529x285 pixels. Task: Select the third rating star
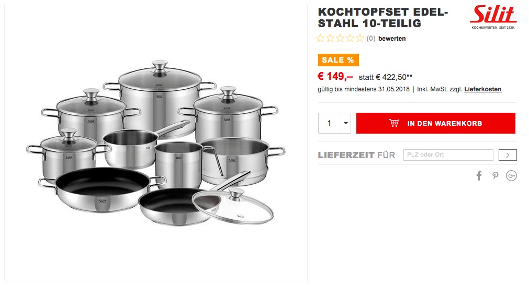[340, 38]
